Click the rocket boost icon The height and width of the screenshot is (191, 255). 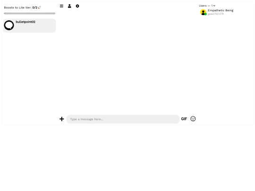click(x=39, y=7)
